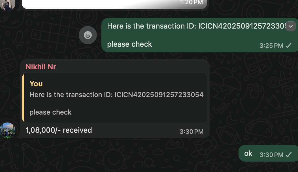Click the 3:30 PM timestamp under Nikhil's reply
298x172 pixels.
[x=191, y=132]
